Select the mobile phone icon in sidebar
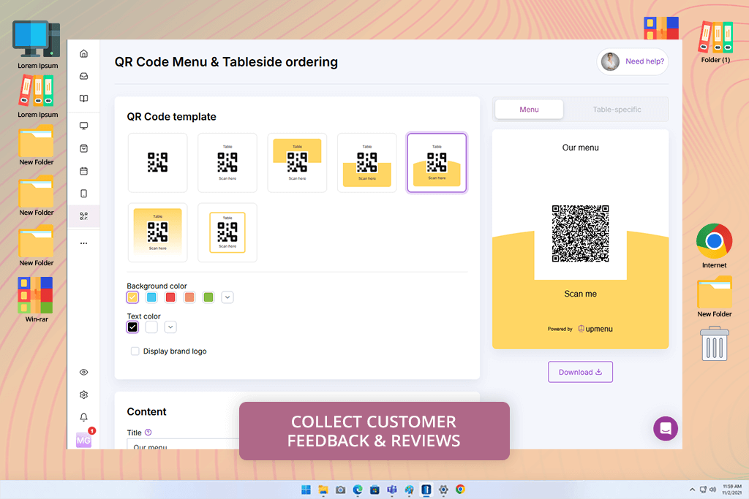 [x=83, y=193]
